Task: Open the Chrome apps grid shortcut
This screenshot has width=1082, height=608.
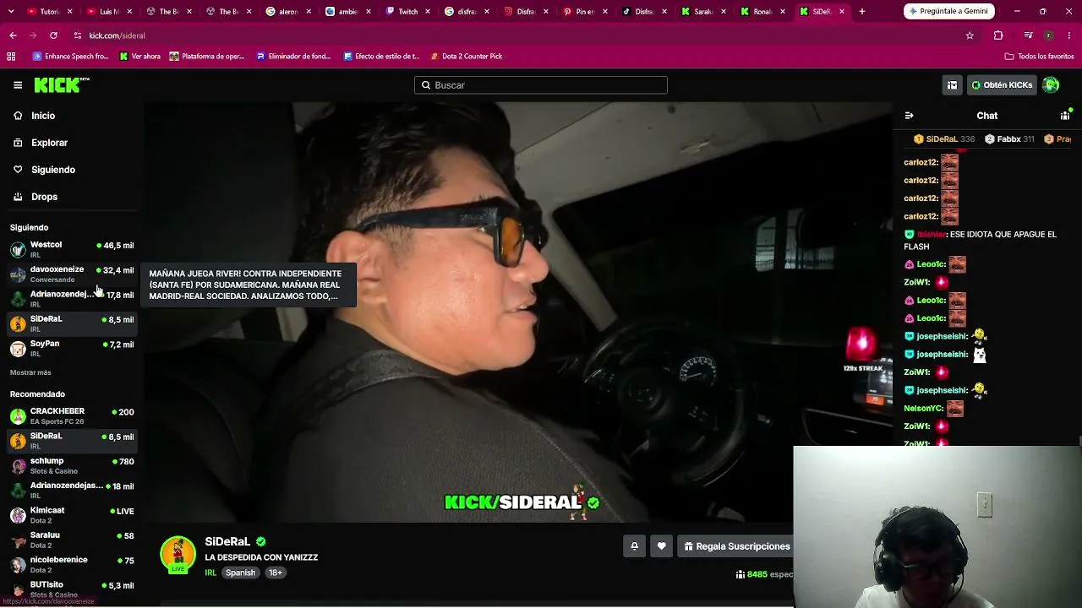Action: (11, 57)
